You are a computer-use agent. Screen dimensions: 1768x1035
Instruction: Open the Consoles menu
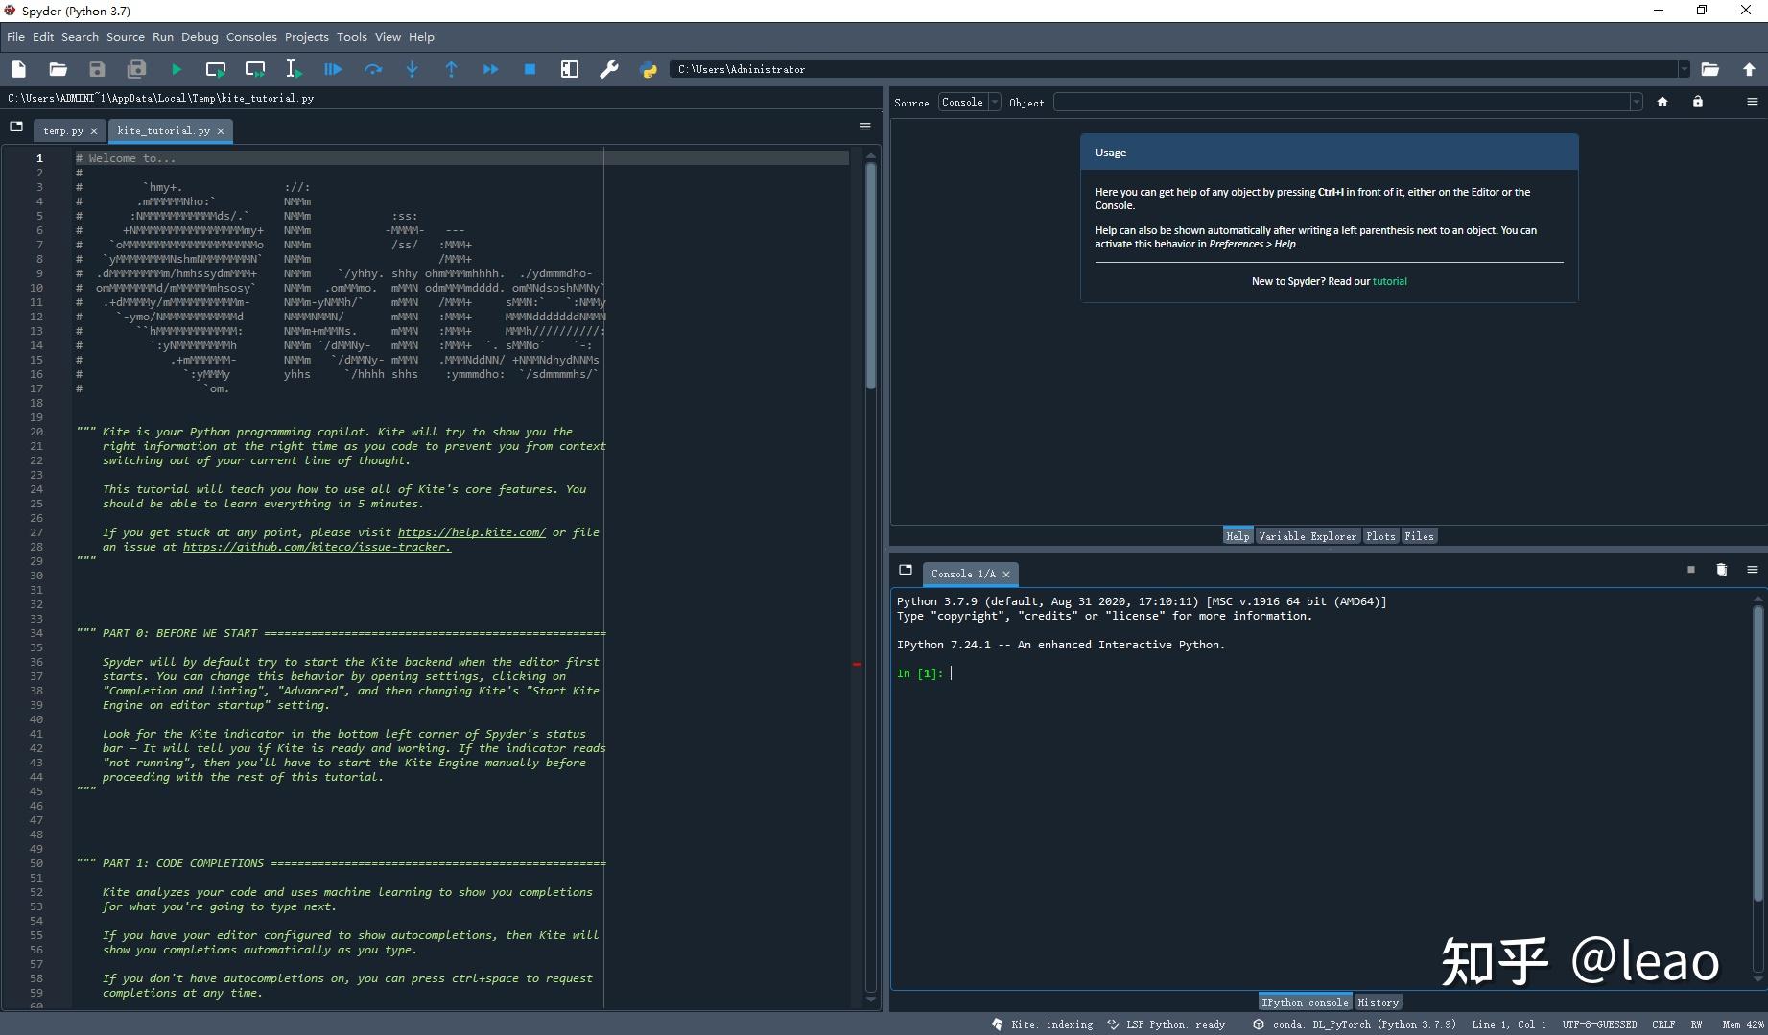tap(251, 36)
